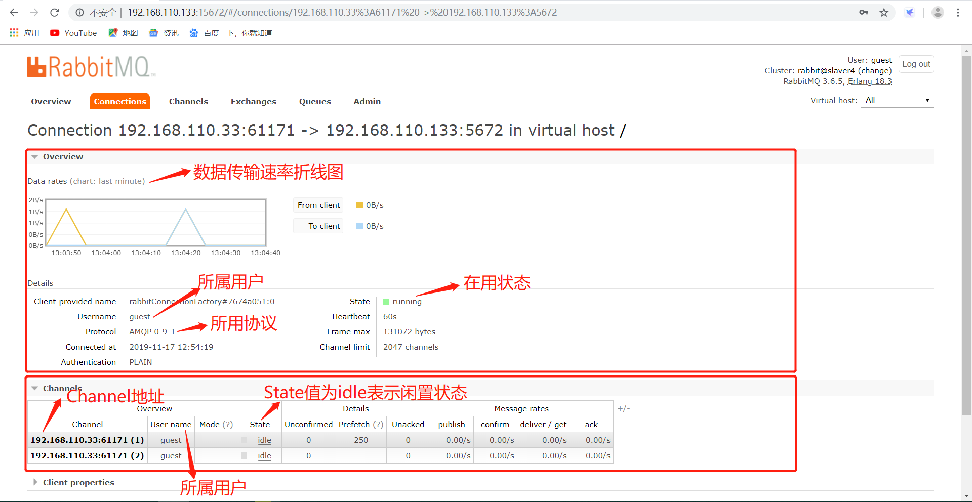Open the Connections tab
Image resolution: width=972 pixels, height=502 pixels.
[120, 101]
